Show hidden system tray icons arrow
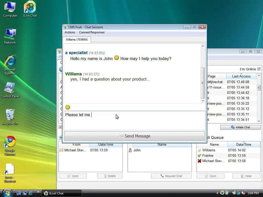 pyautogui.click(x=217, y=193)
